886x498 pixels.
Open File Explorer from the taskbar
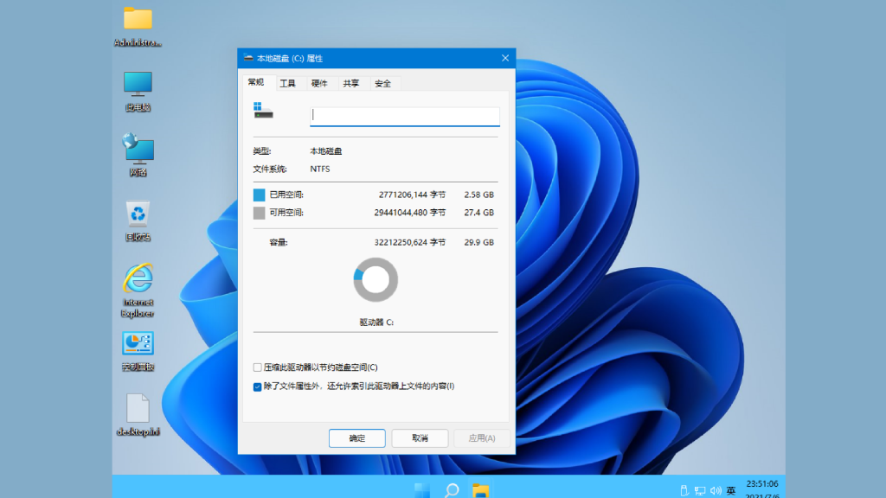coord(480,490)
